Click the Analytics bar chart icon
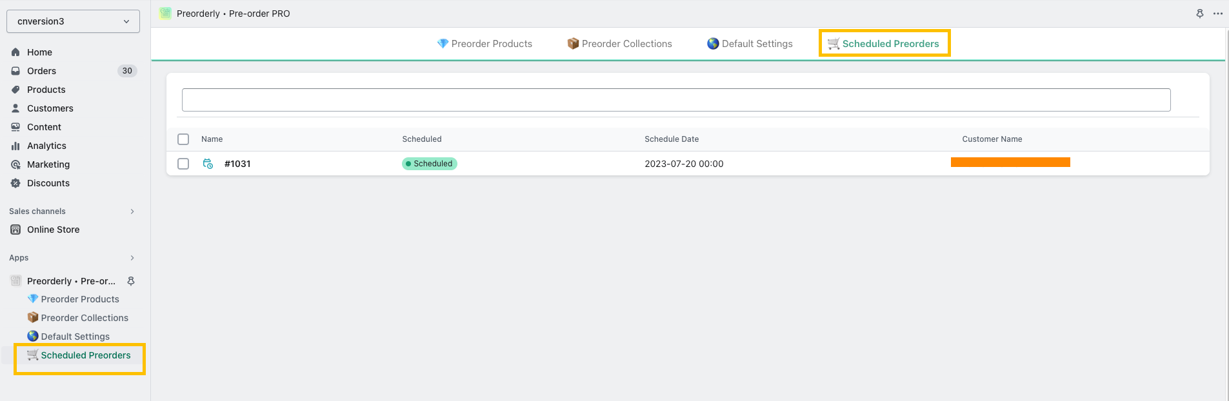The height and width of the screenshot is (401, 1229). [x=15, y=146]
